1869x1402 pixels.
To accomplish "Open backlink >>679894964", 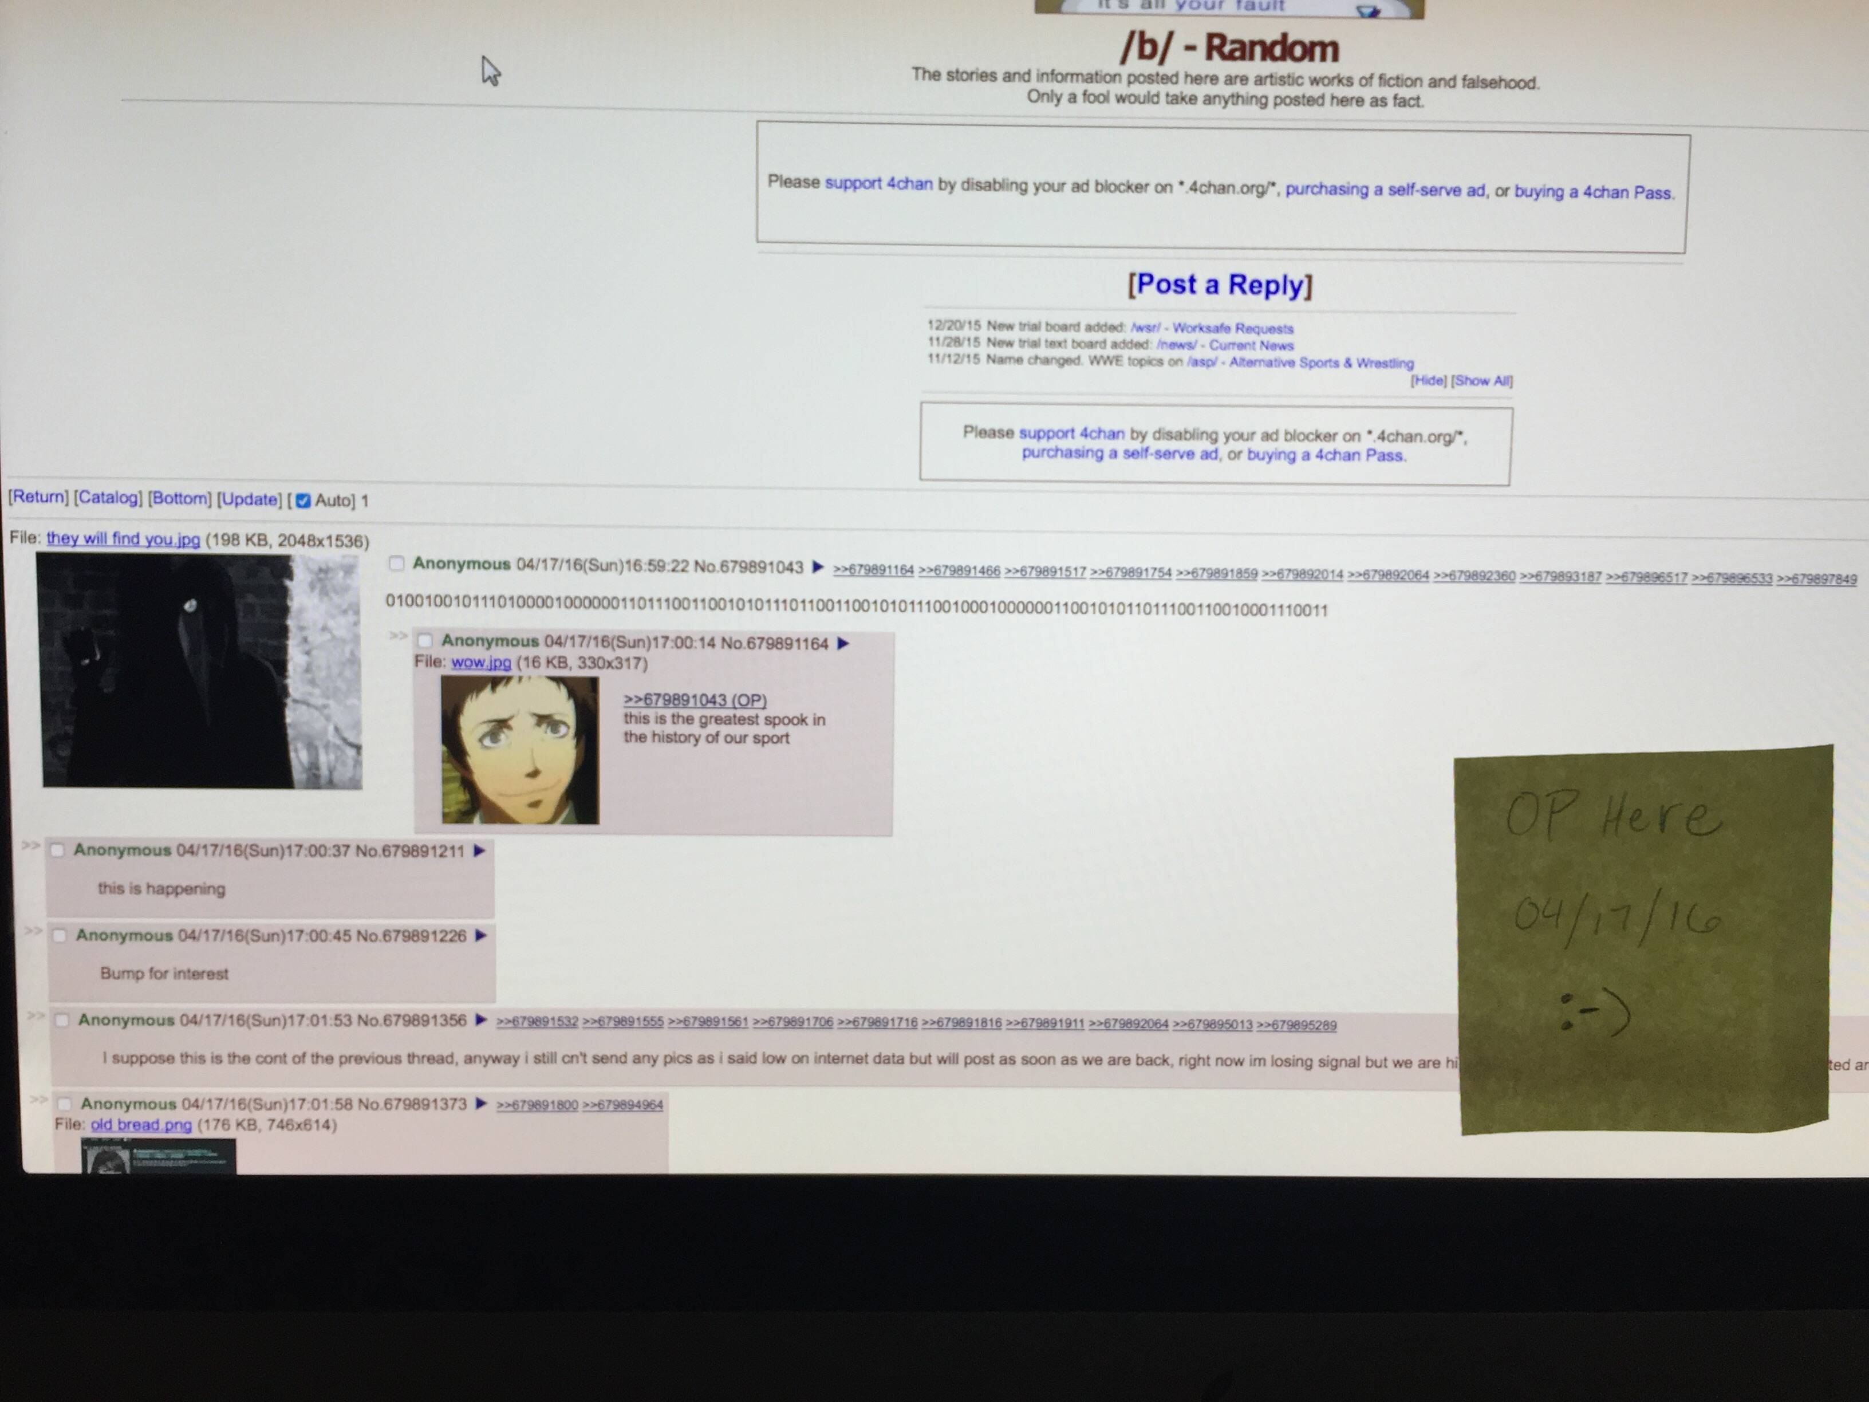I will (623, 1105).
